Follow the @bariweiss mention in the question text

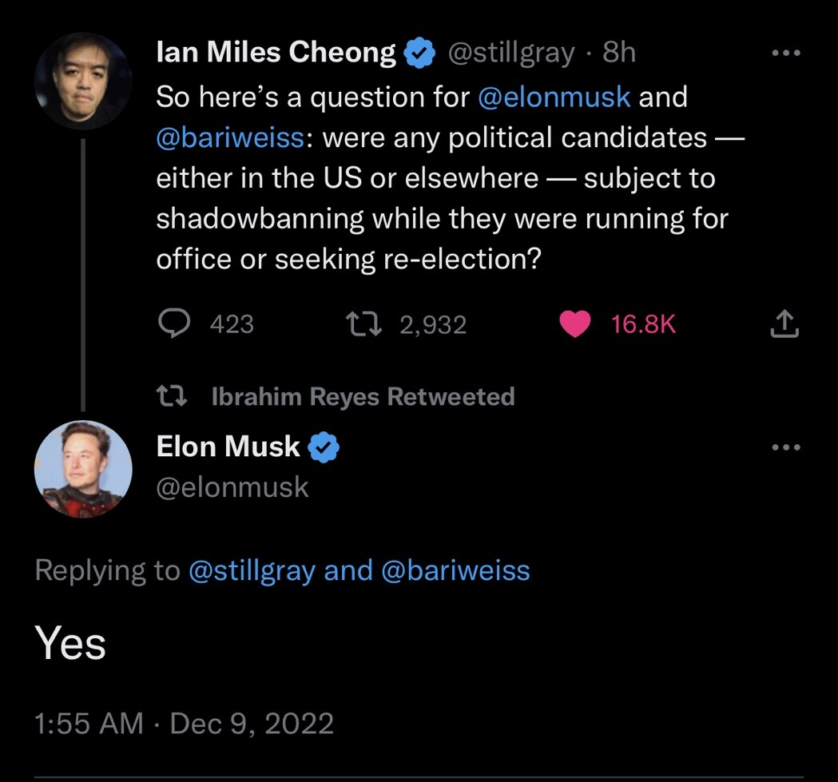coord(229,138)
